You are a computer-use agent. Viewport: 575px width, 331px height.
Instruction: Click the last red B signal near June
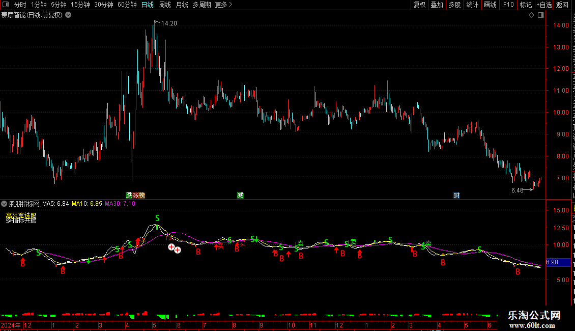(x=518, y=271)
